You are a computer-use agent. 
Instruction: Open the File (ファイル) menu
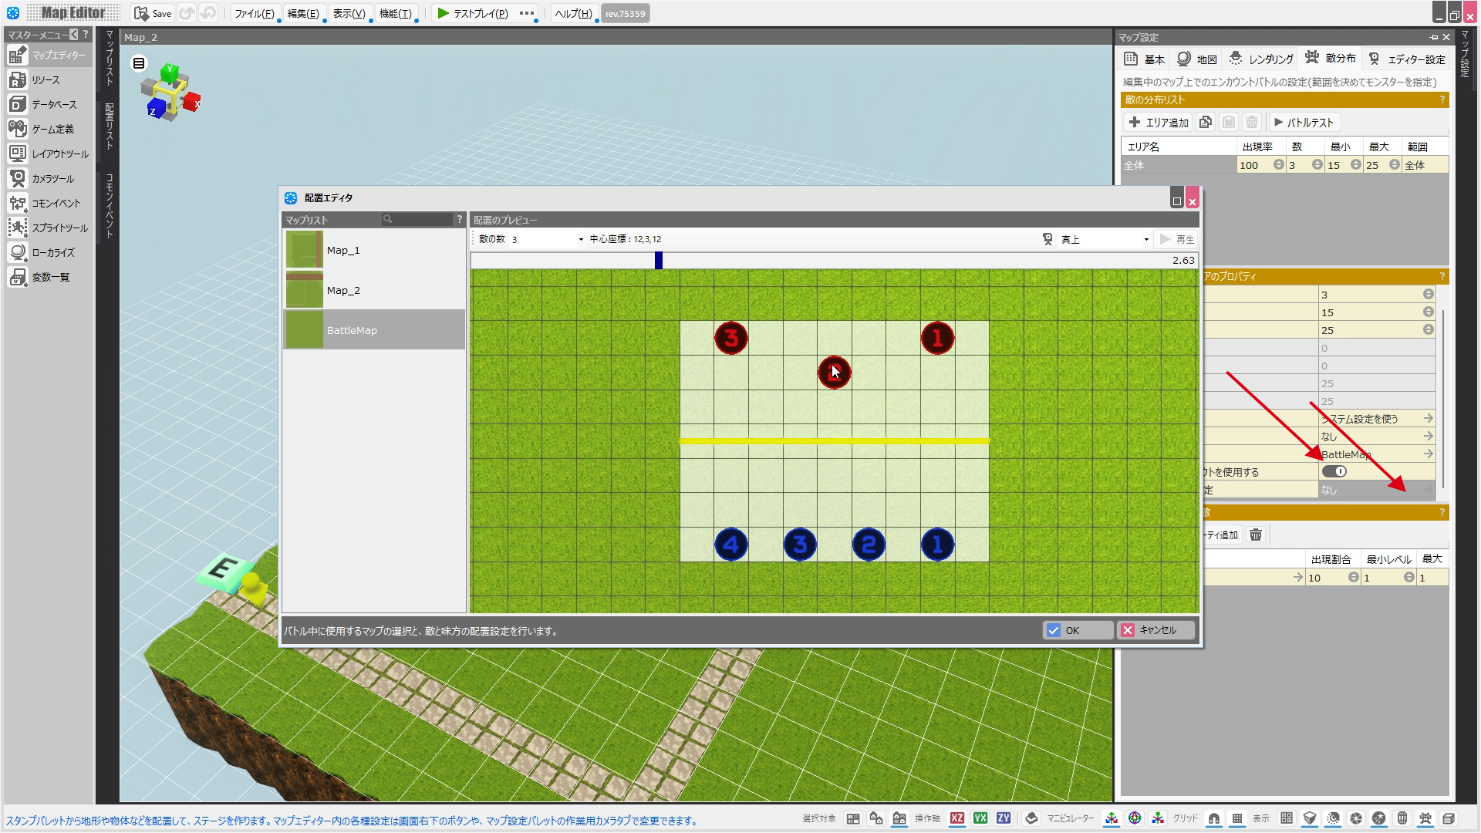255,13
